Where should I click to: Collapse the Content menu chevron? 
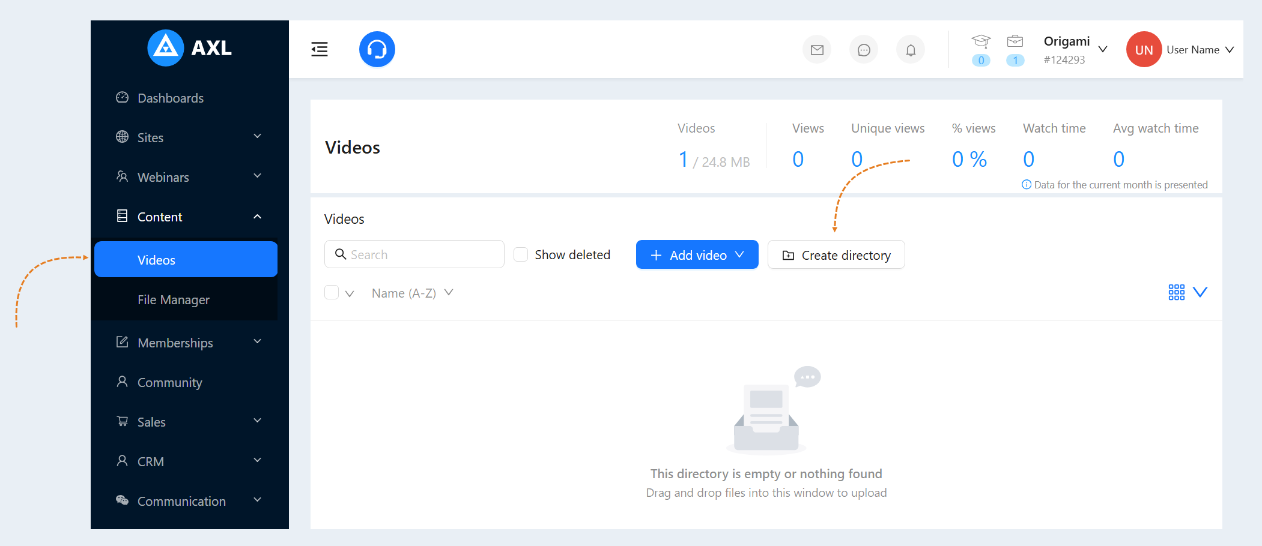point(258,217)
